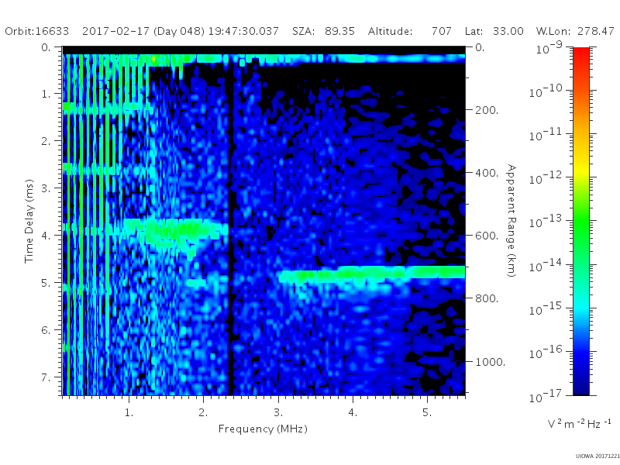Click the V² m⁻² Hz⁻¹ units label
This screenshot has height=465, width=620.
579,423
